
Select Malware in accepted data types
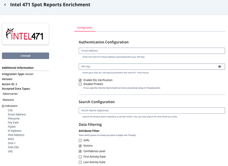[8, 100]
